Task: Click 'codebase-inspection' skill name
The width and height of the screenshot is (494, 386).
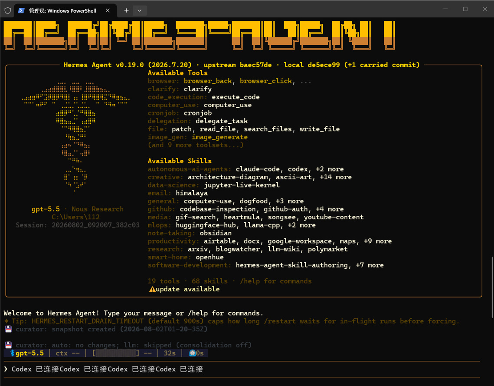Action: coord(218,209)
